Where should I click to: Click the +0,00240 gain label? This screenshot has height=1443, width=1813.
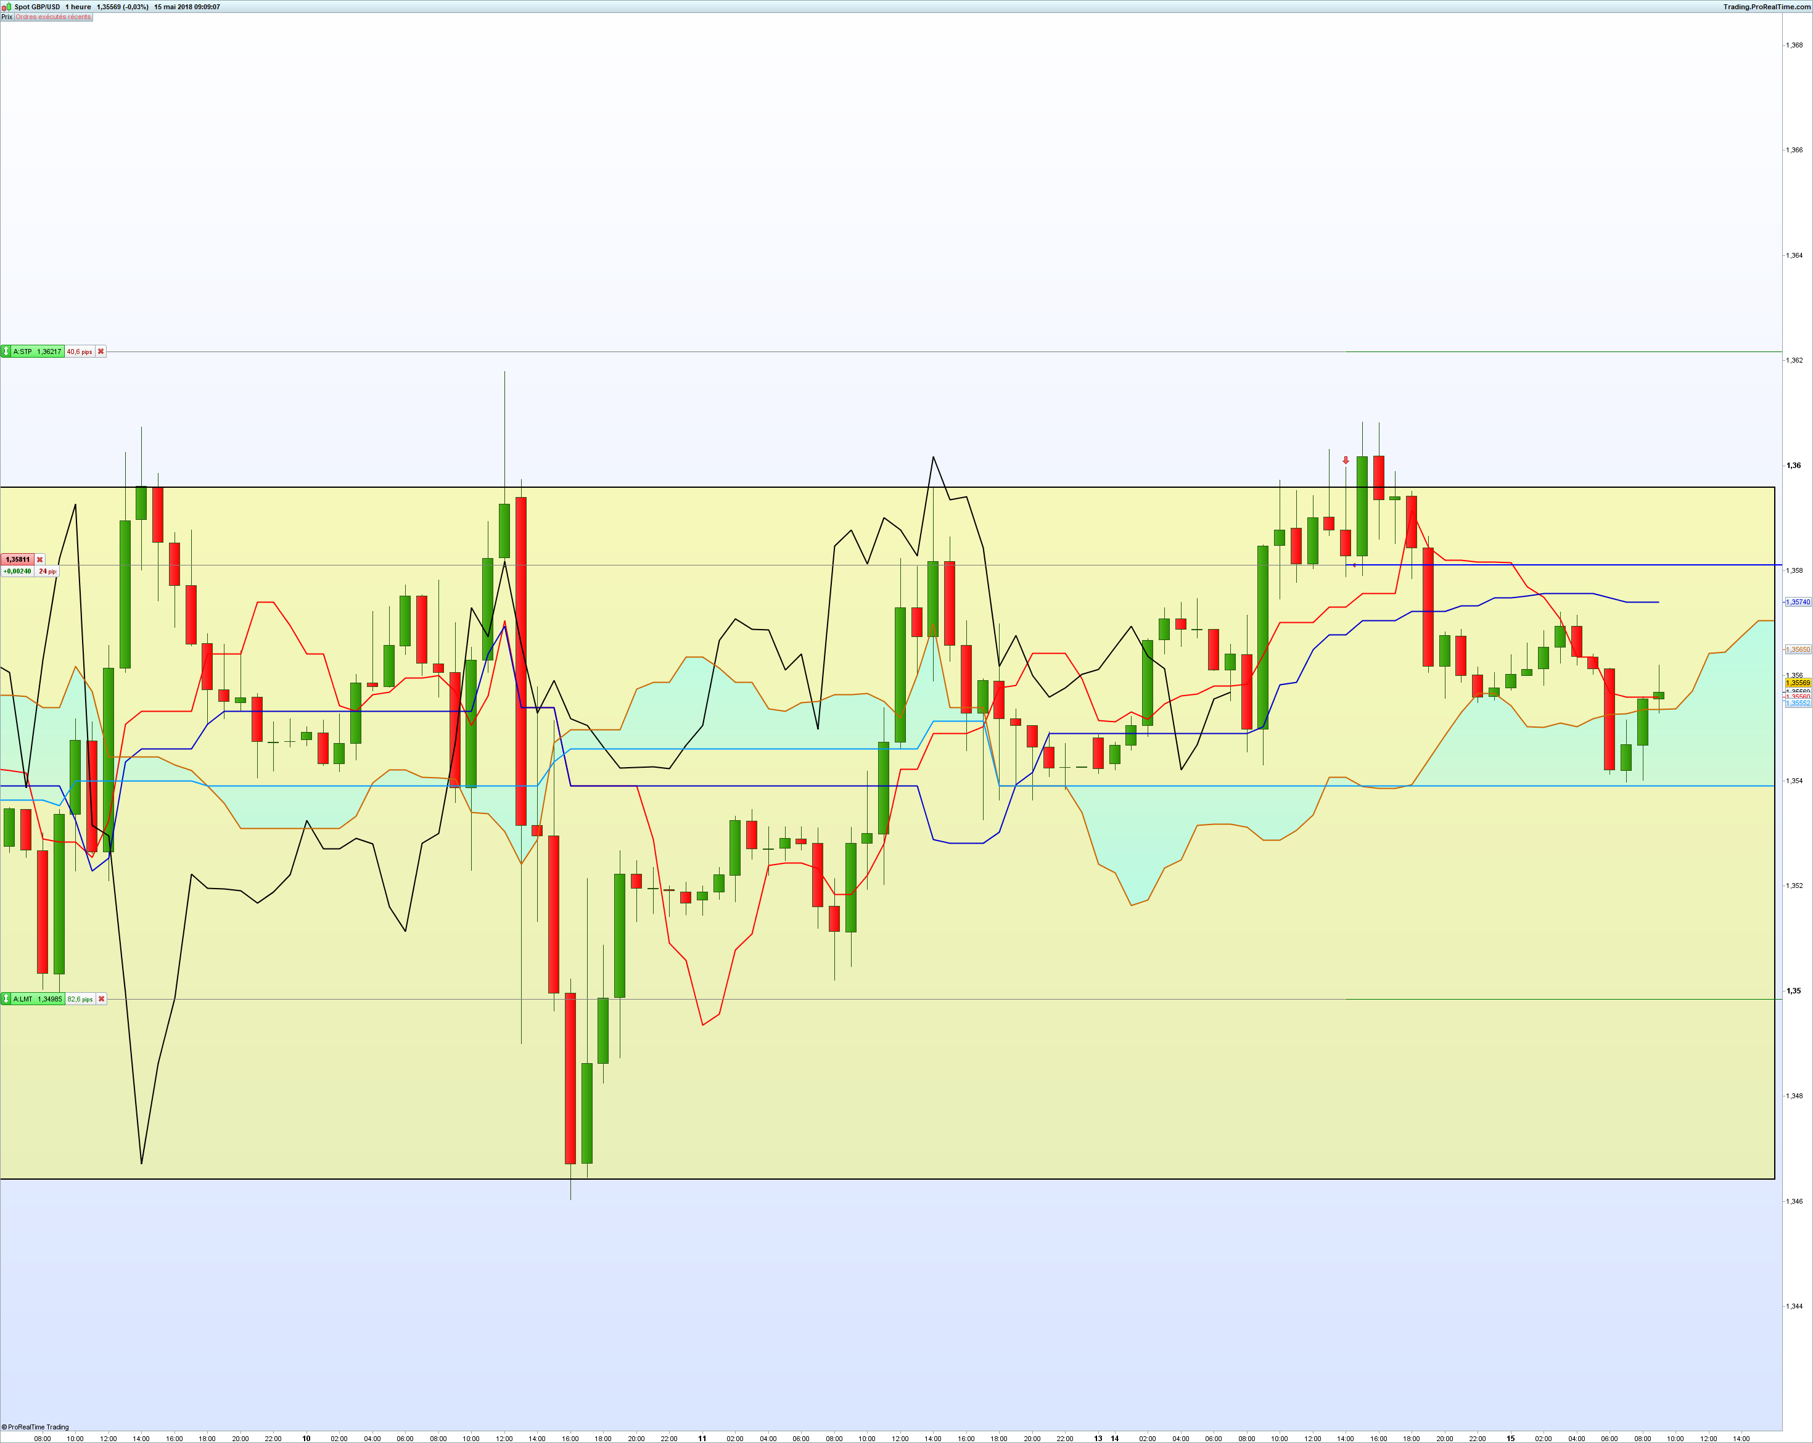pos(17,571)
